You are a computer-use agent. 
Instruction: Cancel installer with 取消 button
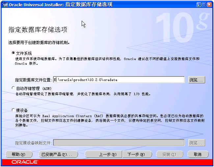point(198,154)
